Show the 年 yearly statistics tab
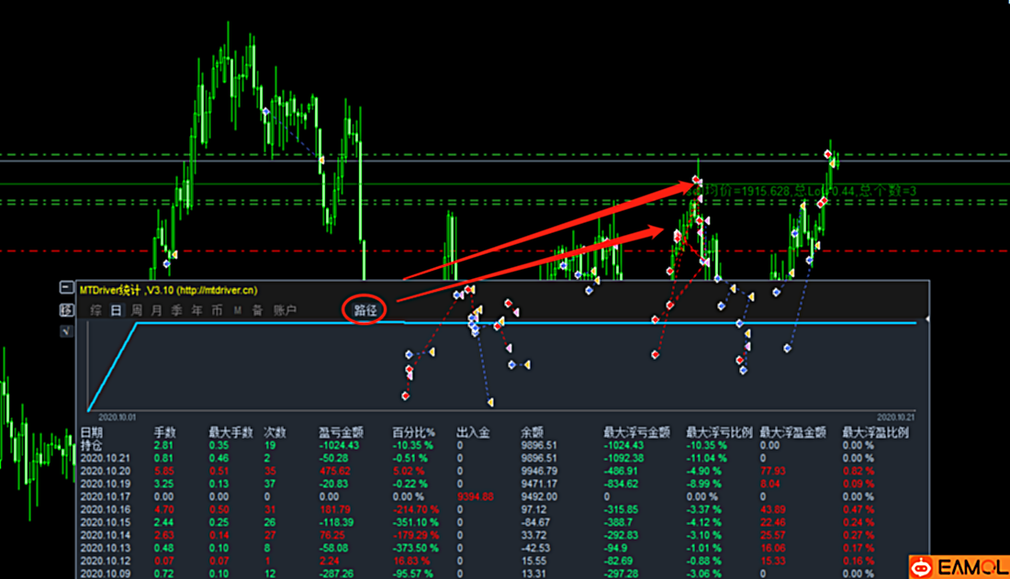 point(196,310)
